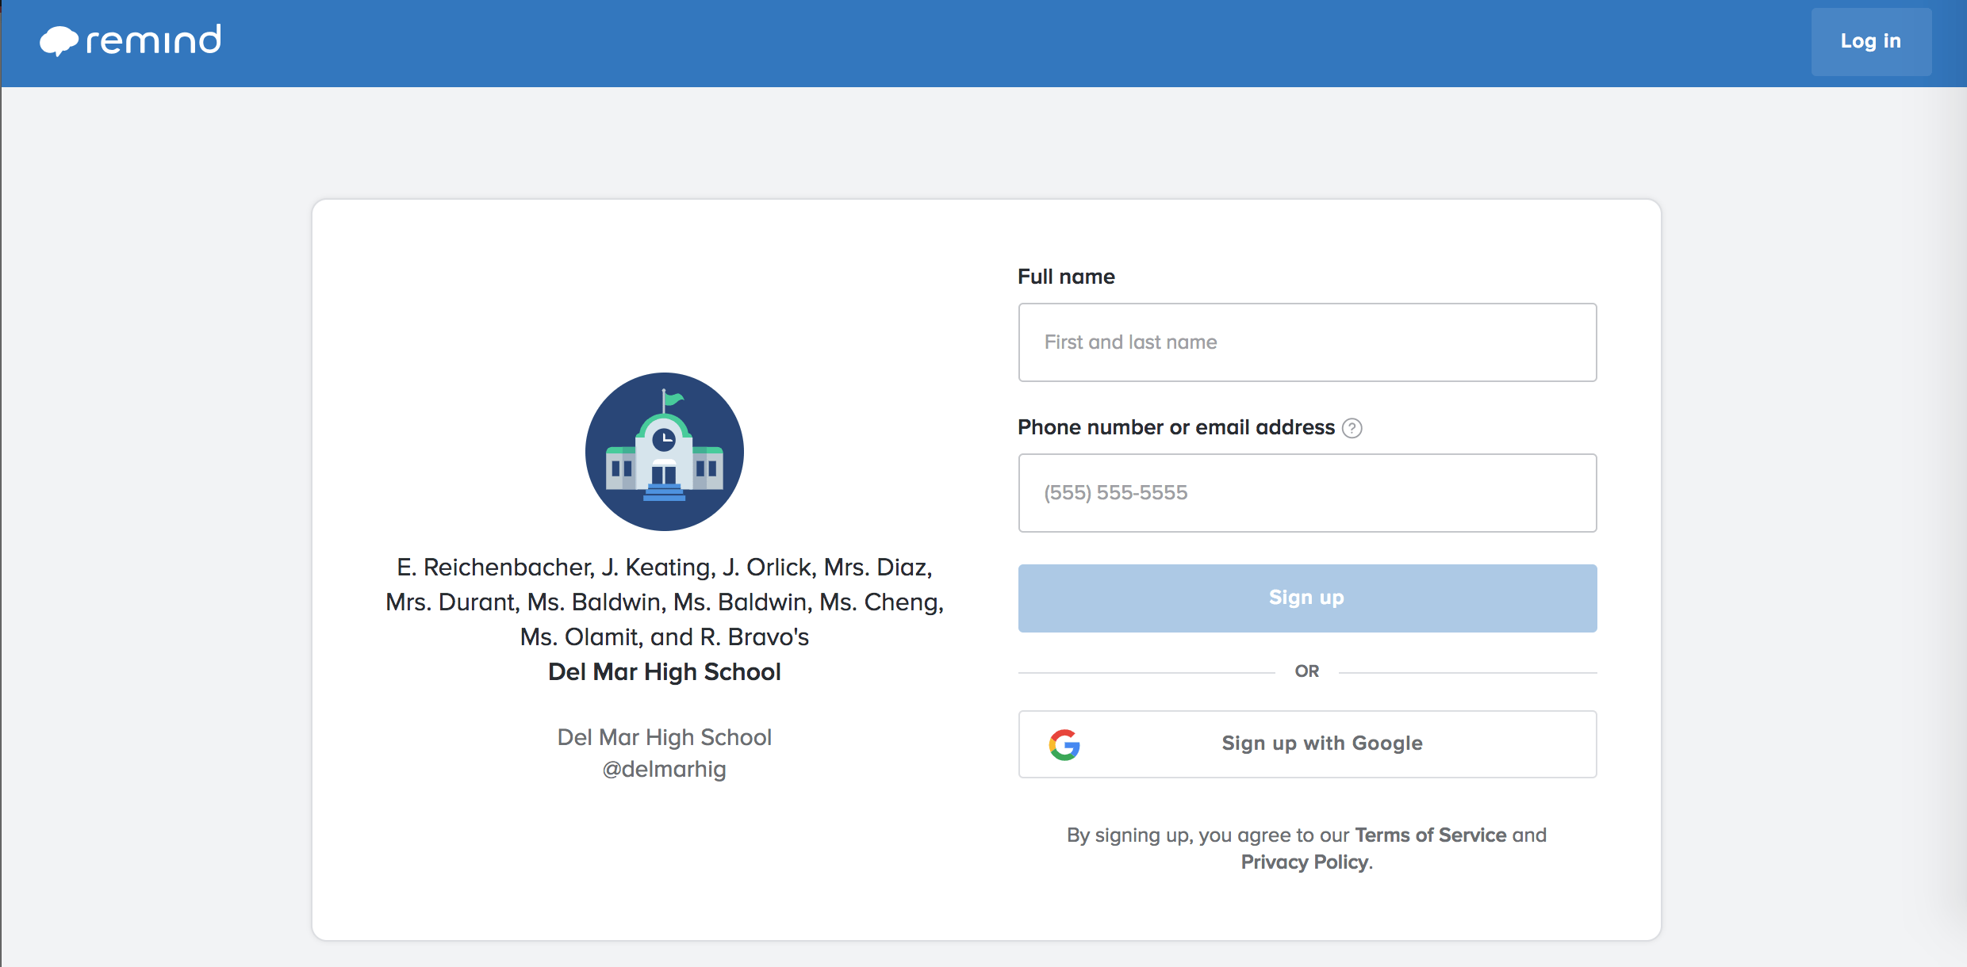Click the Phone number or email address label
This screenshot has height=967, width=1967.
point(1175,427)
